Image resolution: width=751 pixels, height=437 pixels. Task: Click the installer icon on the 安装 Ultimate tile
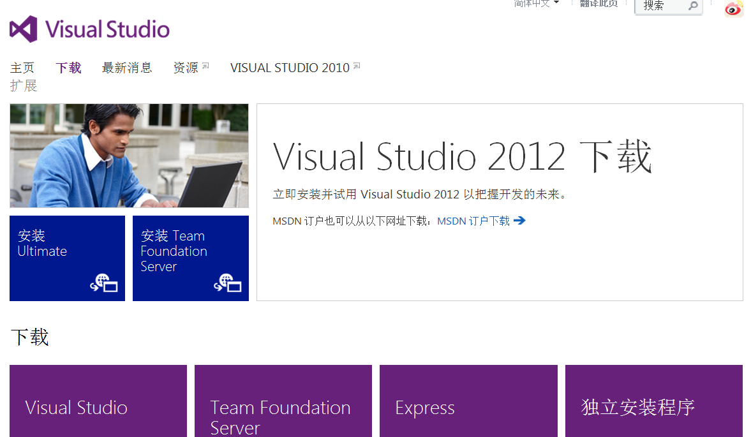(x=104, y=282)
